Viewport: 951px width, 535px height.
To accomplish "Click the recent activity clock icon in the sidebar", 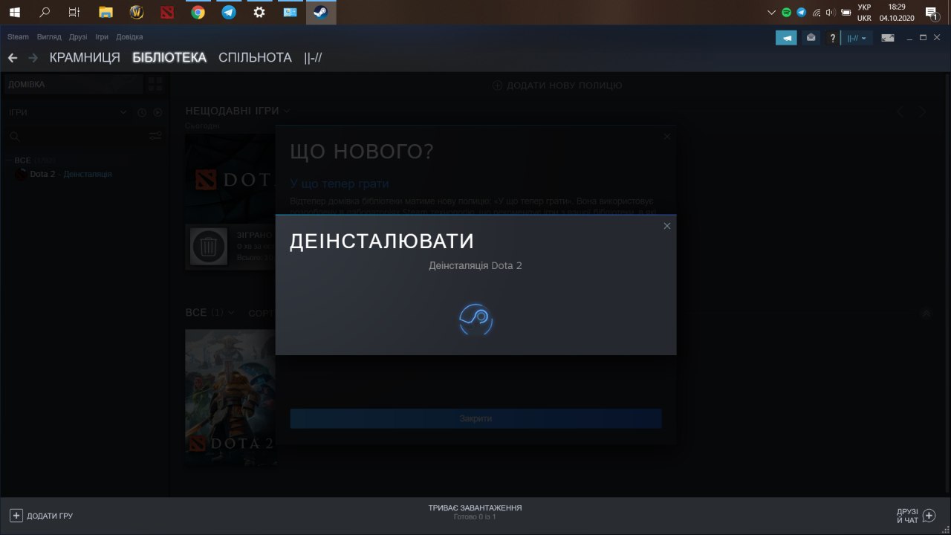I will (x=142, y=112).
